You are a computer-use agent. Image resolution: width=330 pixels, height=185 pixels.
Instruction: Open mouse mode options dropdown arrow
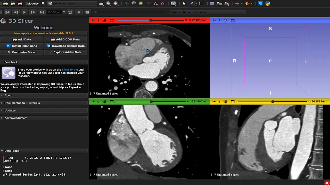(x=196, y=4)
